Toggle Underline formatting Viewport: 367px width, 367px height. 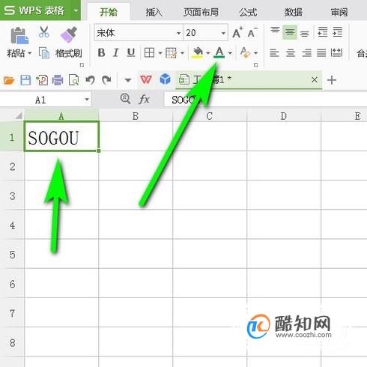[x=131, y=52]
